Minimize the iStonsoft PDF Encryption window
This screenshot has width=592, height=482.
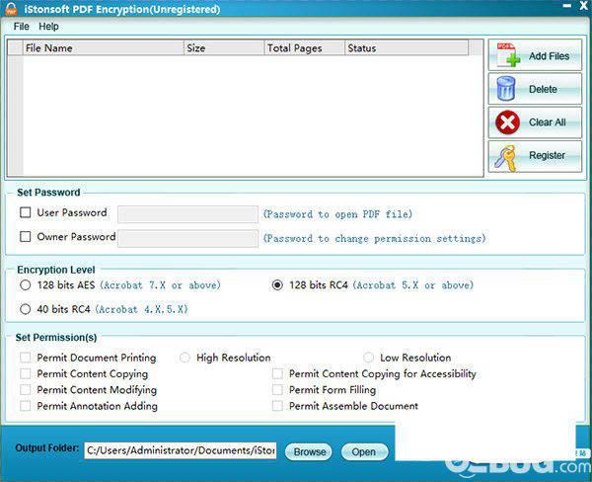click(566, 6)
